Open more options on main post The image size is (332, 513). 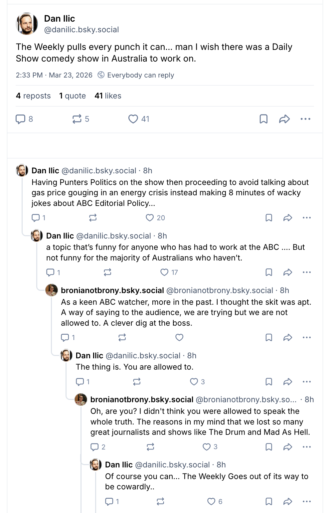pyautogui.click(x=305, y=119)
